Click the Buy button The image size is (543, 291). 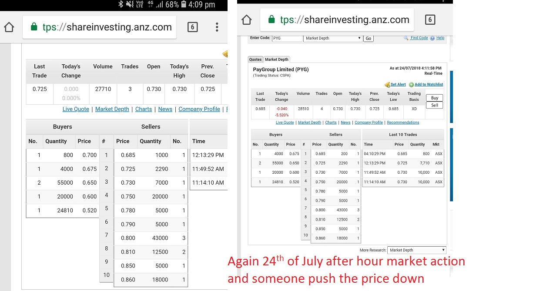(x=435, y=98)
